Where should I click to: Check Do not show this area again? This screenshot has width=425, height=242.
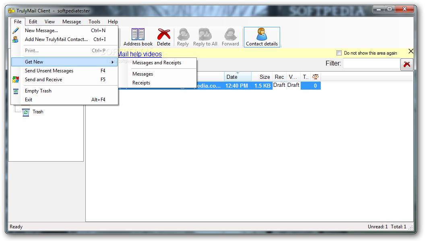coord(339,53)
